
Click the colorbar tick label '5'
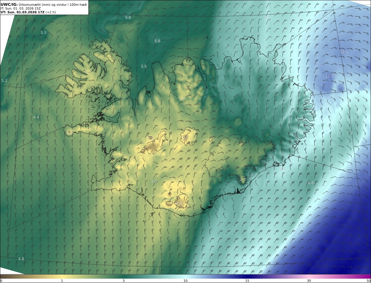pos(124,281)
